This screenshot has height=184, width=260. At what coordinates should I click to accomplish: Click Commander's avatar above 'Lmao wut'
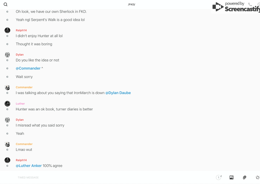tap(7, 144)
